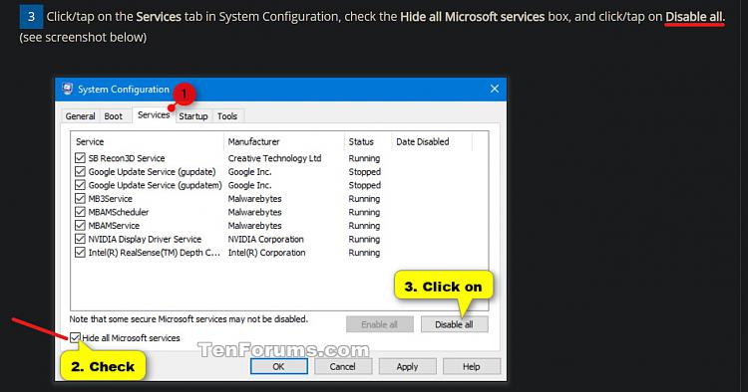Open the General tab

click(80, 116)
